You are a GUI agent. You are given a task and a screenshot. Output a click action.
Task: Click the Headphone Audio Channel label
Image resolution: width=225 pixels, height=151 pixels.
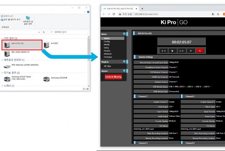point(151,68)
